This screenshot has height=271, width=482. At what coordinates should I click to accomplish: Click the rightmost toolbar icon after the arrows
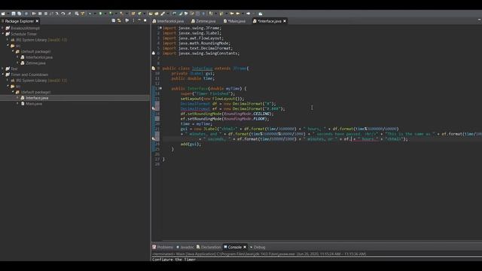[x=261, y=14]
